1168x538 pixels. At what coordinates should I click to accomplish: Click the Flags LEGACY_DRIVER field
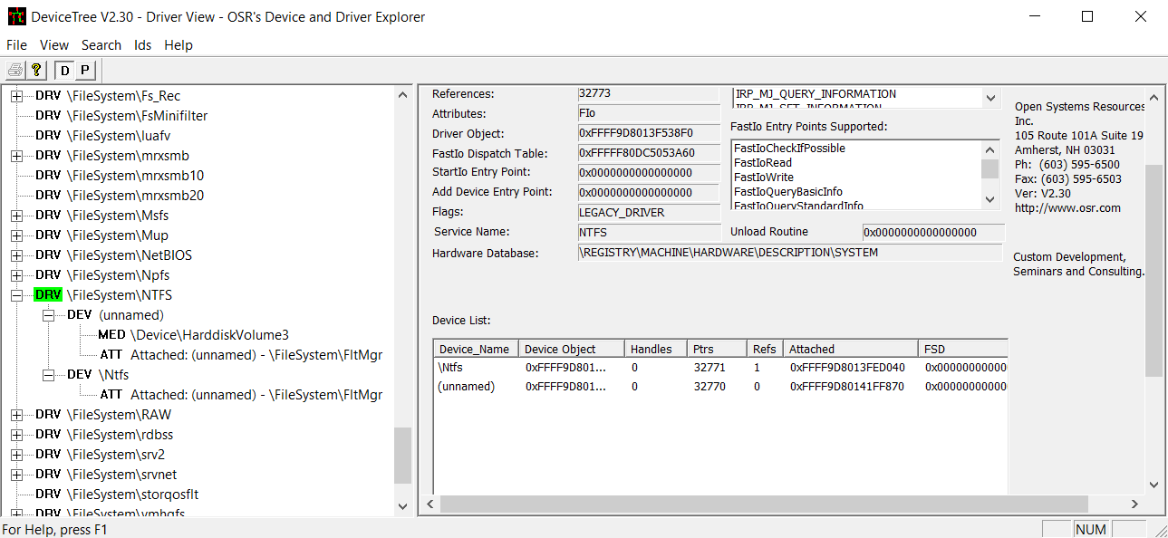point(649,213)
